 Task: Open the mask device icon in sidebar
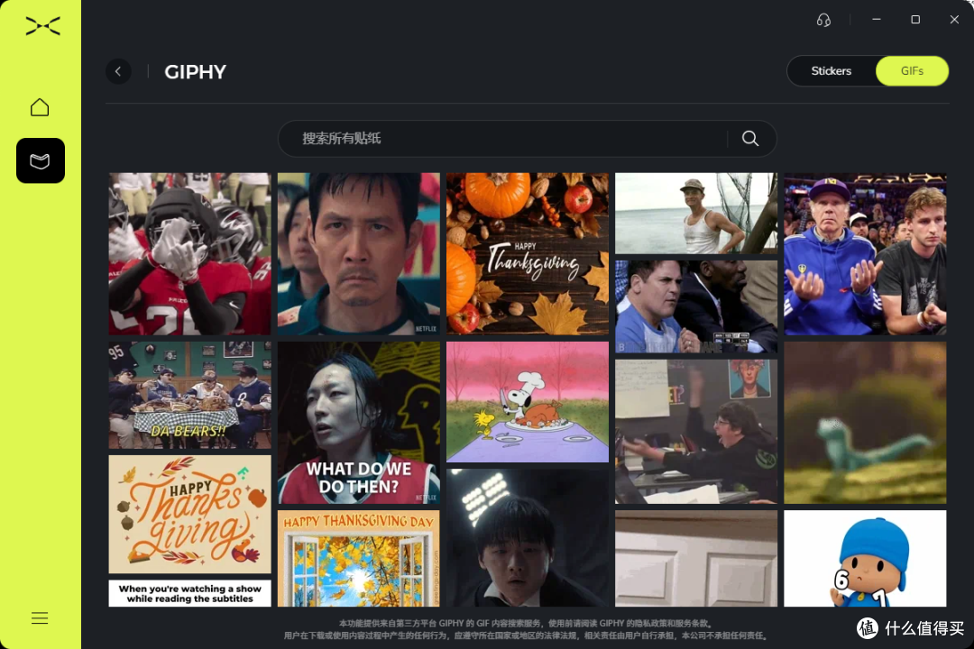(41, 160)
